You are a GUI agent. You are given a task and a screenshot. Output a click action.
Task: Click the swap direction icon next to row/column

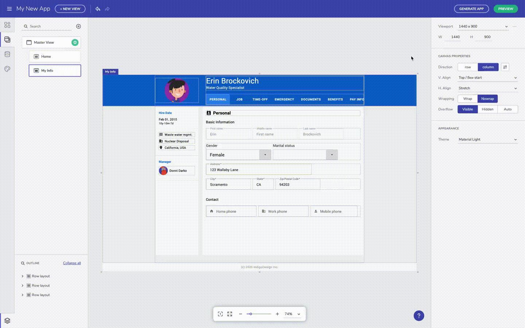(505, 67)
